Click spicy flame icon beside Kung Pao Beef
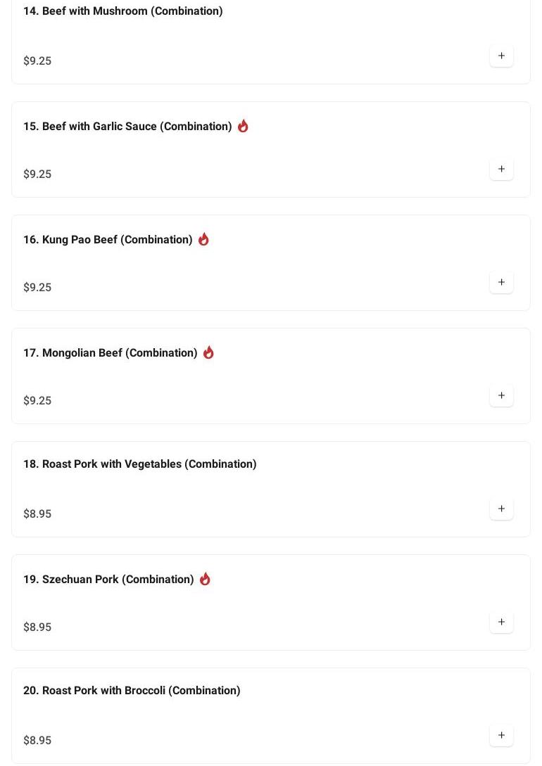Image resolution: width=542 pixels, height=766 pixels. click(x=203, y=239)
